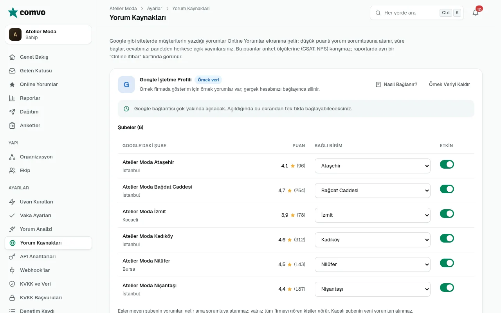The image size is (501, 313).
Task: Click the Organizasyon hierarchy icon
Action: pyautogui.click(x=12, y=157)
